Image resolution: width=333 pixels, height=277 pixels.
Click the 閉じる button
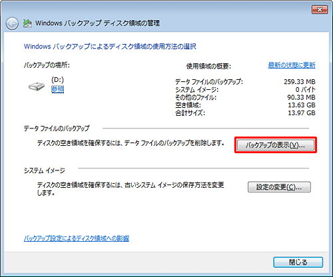click(x=298, y=262)
